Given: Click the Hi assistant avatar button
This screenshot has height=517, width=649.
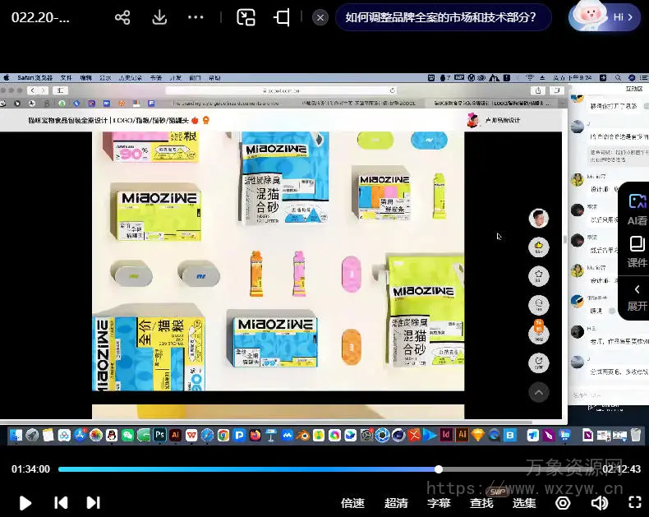Looking at the screenshot, I should click(x=605, y=17).
